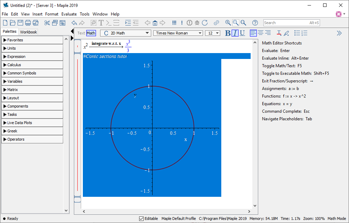Viewport: 349px width, 223px height.
Task: Zoom in using the magnifier plus icon
Action: (x=228, y=23)
